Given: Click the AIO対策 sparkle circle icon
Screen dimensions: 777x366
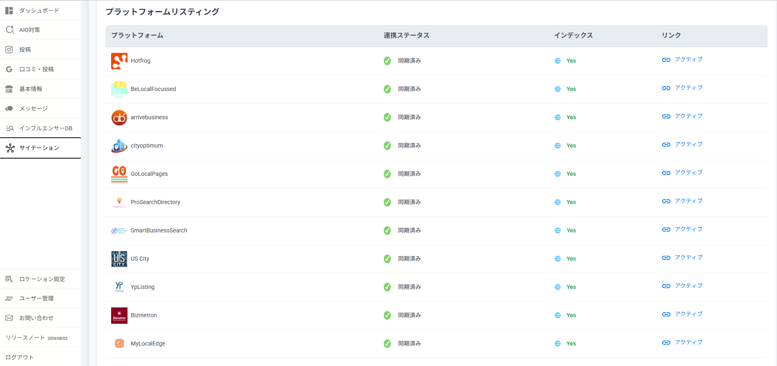Looking at the screenshot, I should (x=9, y=30).
